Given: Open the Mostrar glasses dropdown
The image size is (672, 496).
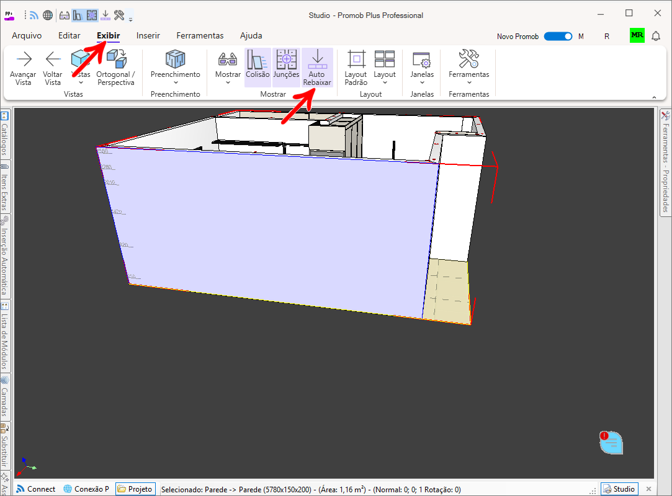Looking at the screenshot, I should point(228,68).
